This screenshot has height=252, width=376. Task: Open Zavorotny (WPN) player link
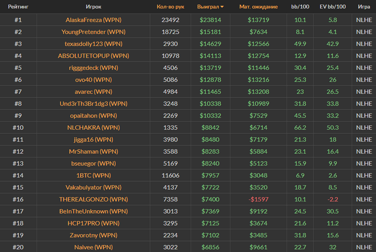point(93,235)
